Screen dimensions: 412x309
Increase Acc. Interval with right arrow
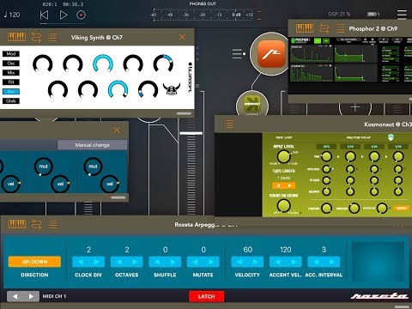[332, 262]
